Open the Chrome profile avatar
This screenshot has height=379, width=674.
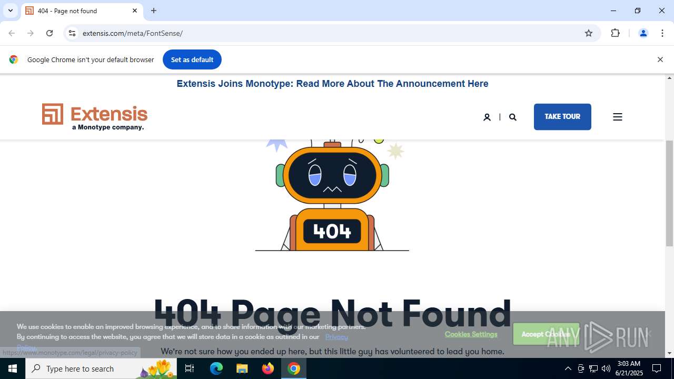pos(643,33)
